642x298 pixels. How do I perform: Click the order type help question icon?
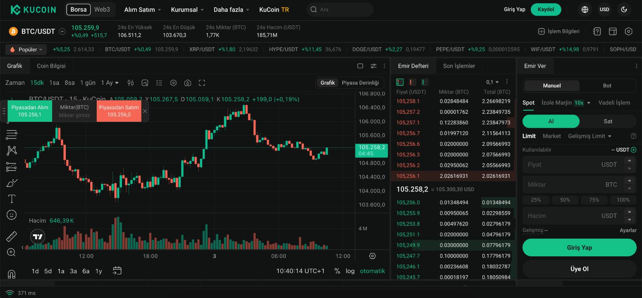[634, 136]
